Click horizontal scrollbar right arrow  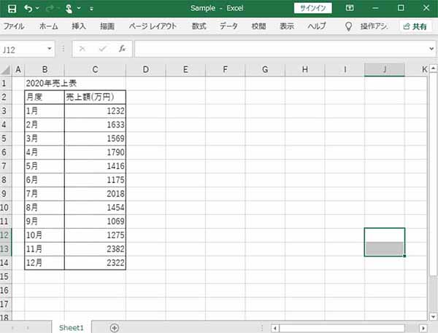coord(423,328)
